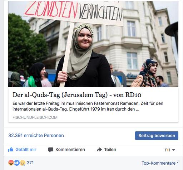This screenshot has height=170, width=183.
Task: Open the article headline Der al-Quds-Tag
Action: pyautogui.click(x=77, y=95)
